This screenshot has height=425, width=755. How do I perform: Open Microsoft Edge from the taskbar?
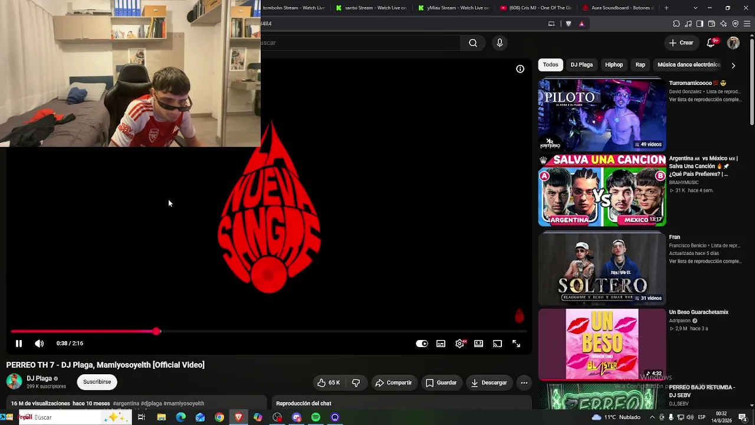point(180,417)
